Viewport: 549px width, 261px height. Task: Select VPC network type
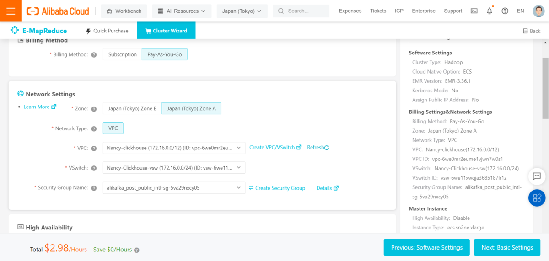click(113, 128)
